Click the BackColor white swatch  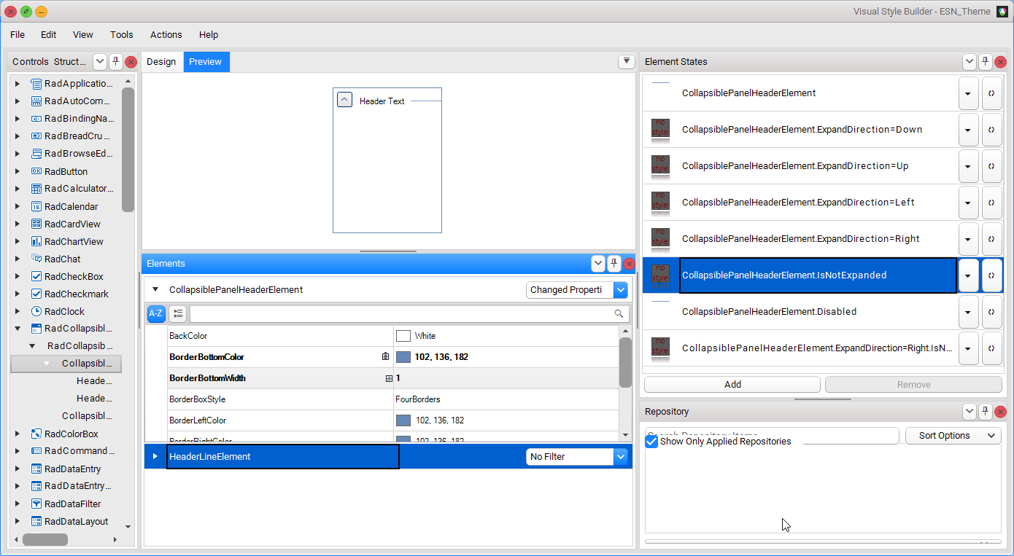403,336
